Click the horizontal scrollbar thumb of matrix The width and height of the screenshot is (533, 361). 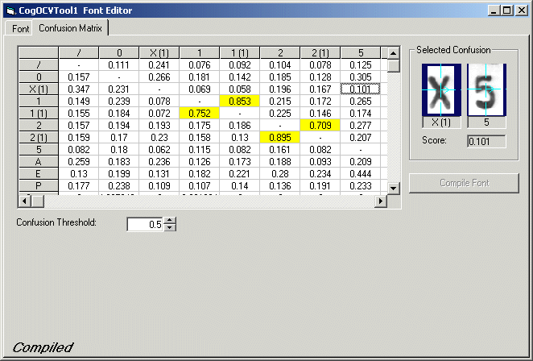pos(37,201)
